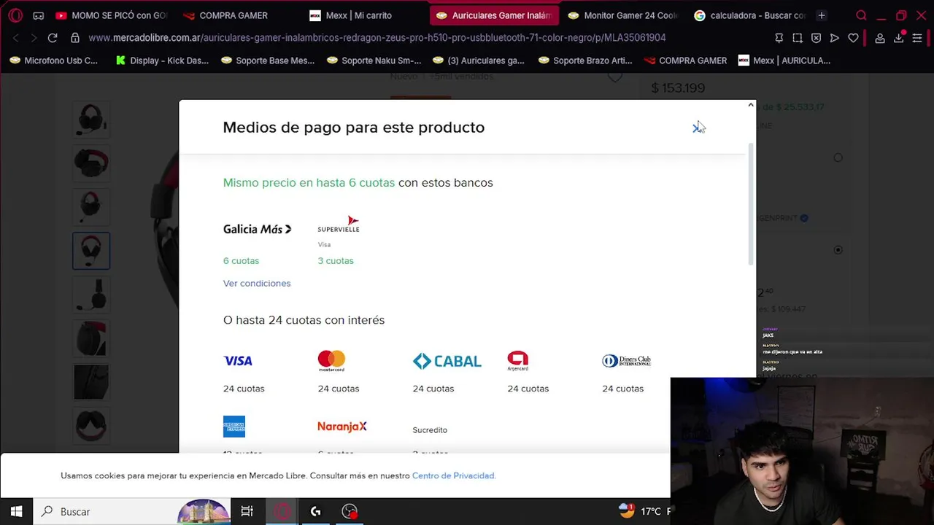
Task: Open Logitech G HUB taskbar icon
Action: 315,512
